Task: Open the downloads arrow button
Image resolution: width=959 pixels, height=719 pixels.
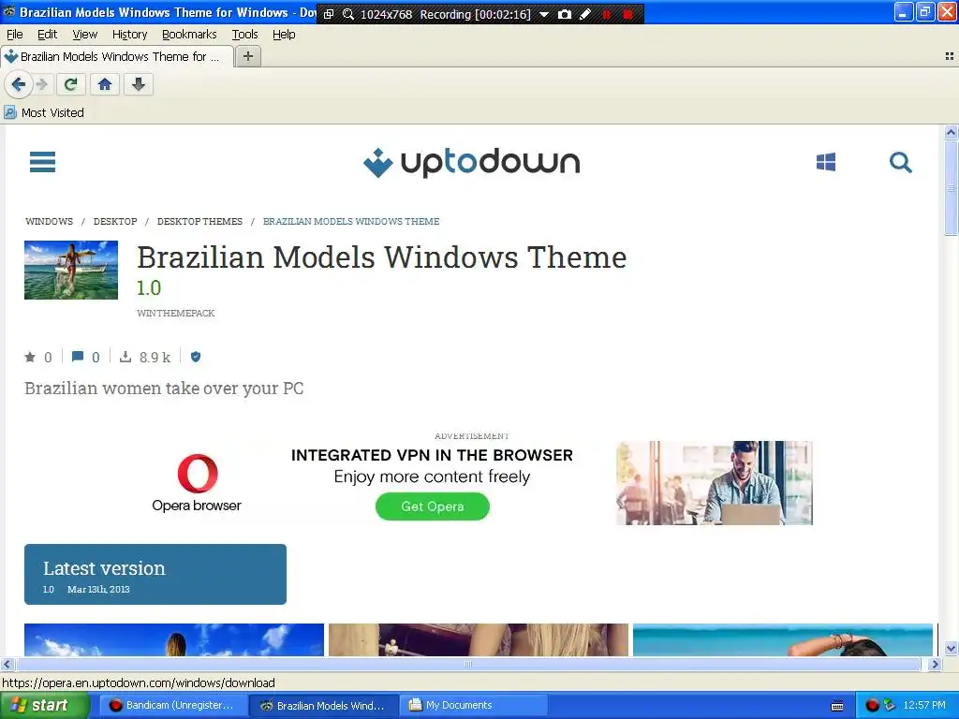Action: (139, 84)
